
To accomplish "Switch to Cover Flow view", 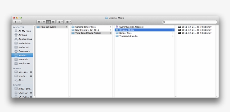I will tap(53, 22).
